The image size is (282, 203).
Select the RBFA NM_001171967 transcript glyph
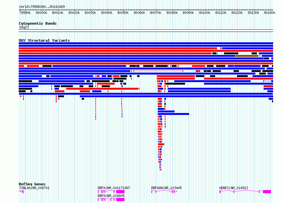(x=111, y=192)
